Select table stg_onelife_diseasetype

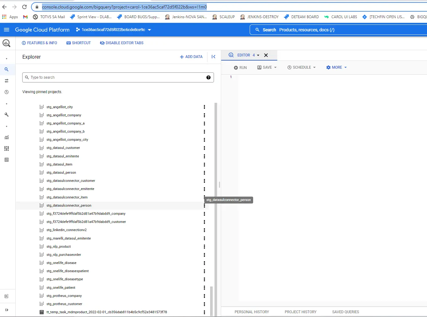tap(65, 279)
